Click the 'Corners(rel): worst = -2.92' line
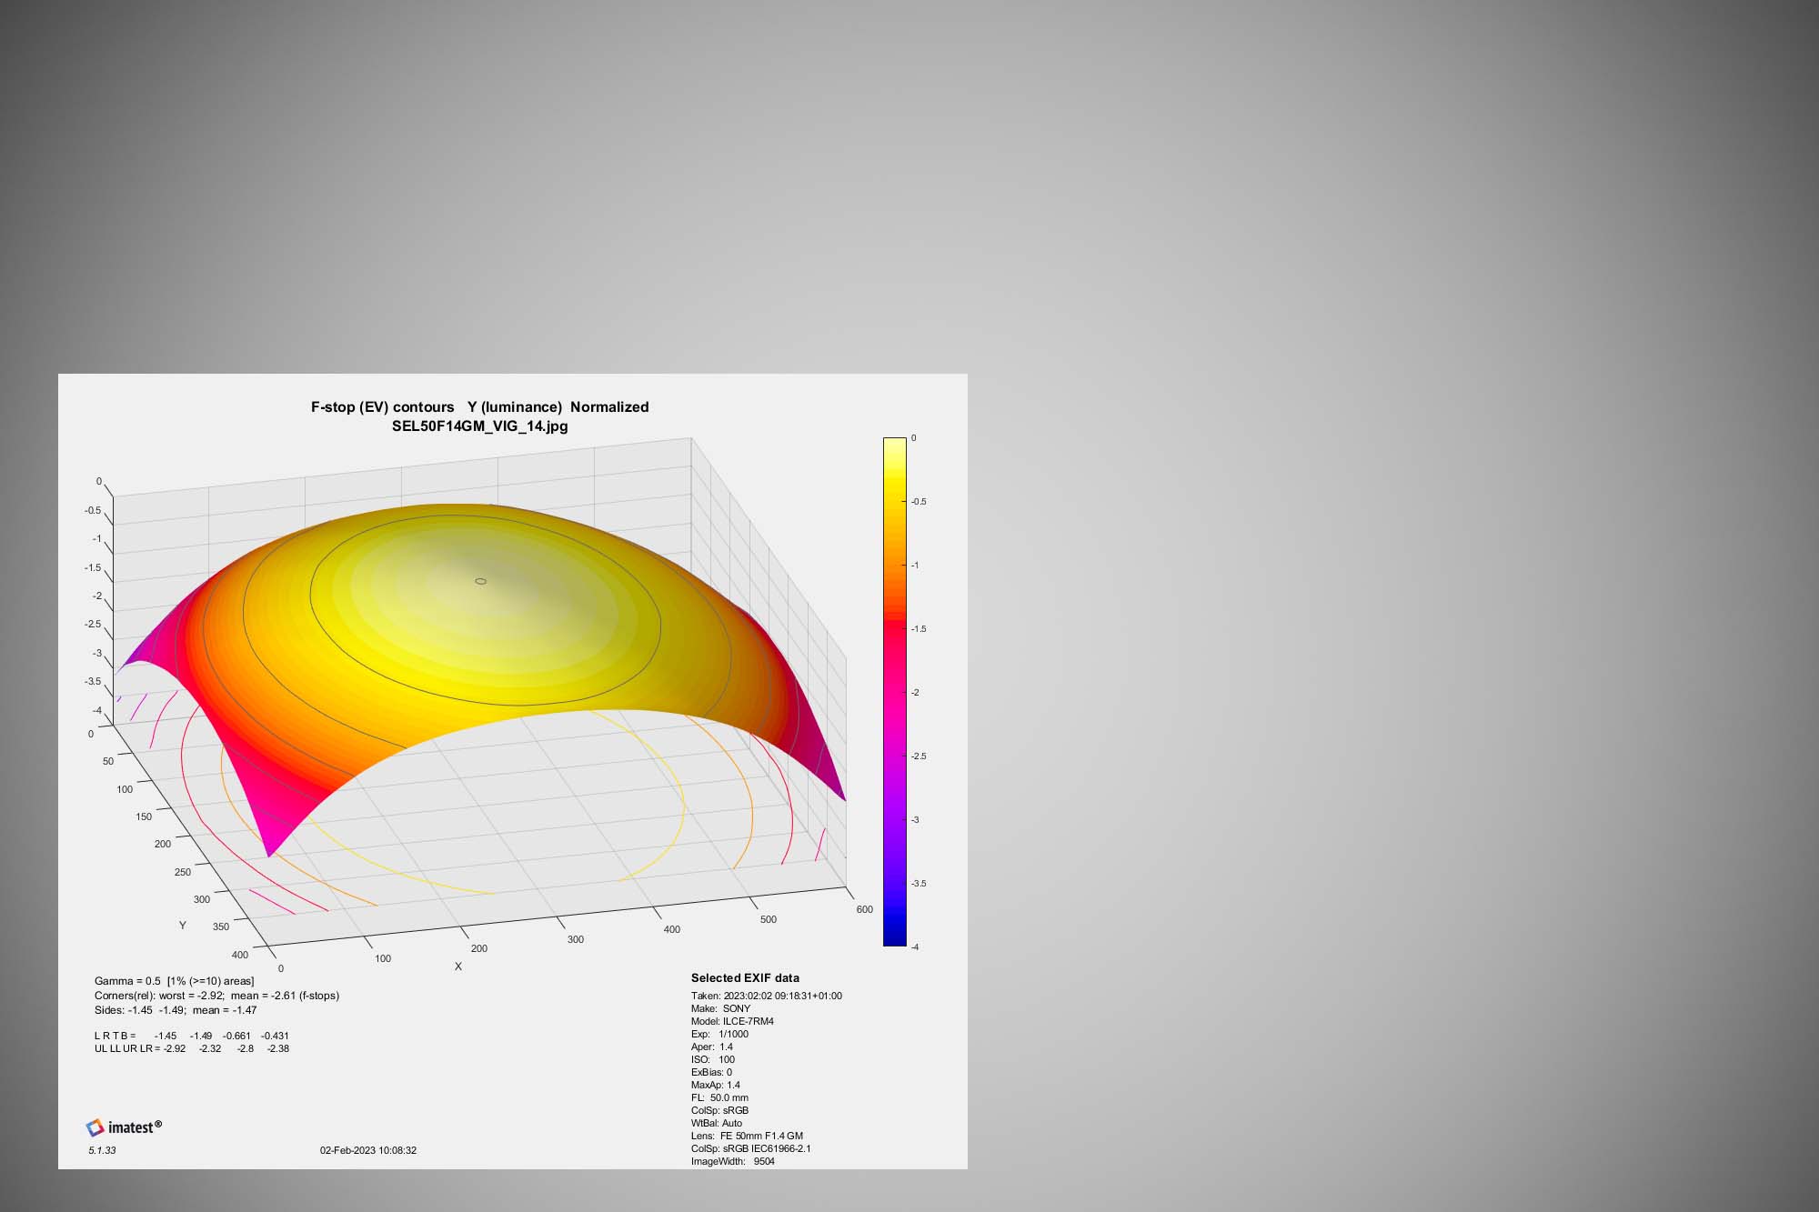Viewport: 1819px width, 1212px height. (216, 996)
